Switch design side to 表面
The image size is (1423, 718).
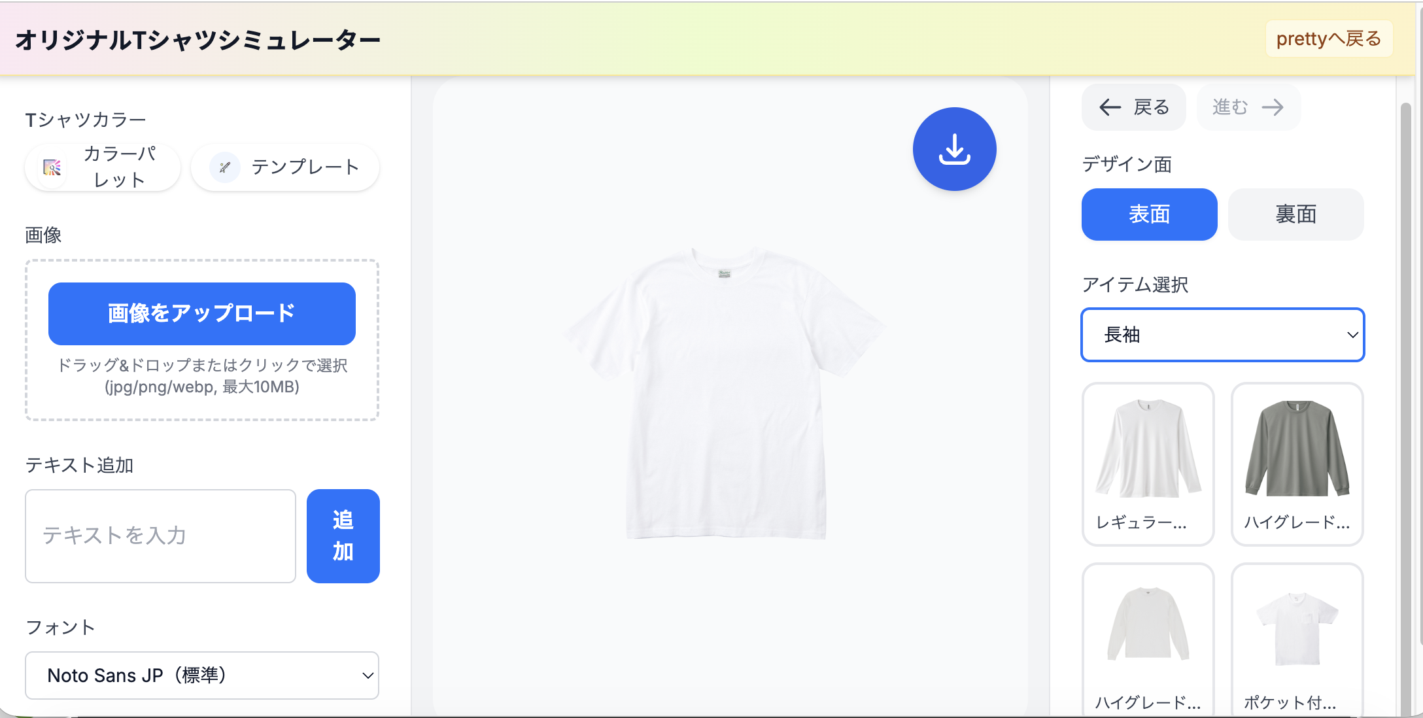tap(1149, 214)
